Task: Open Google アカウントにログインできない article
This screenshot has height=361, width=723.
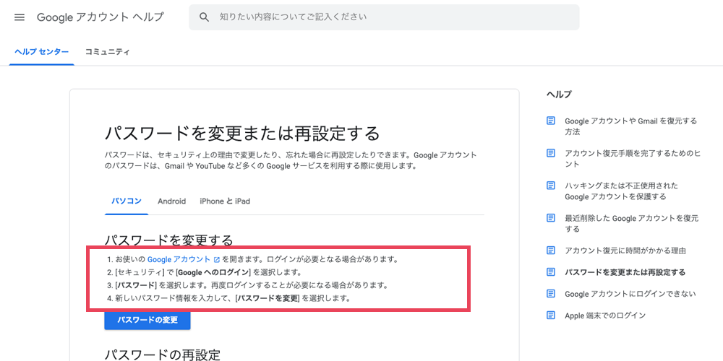Action: [x=630, y=294]
